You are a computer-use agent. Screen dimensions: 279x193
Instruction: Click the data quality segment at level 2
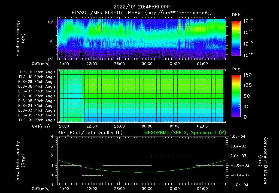tap(174, 156)
